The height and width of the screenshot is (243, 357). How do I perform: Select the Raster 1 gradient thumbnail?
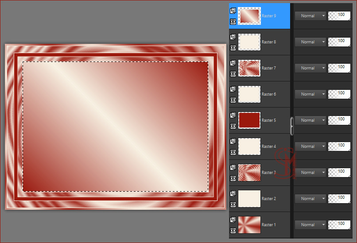[249, 225]
